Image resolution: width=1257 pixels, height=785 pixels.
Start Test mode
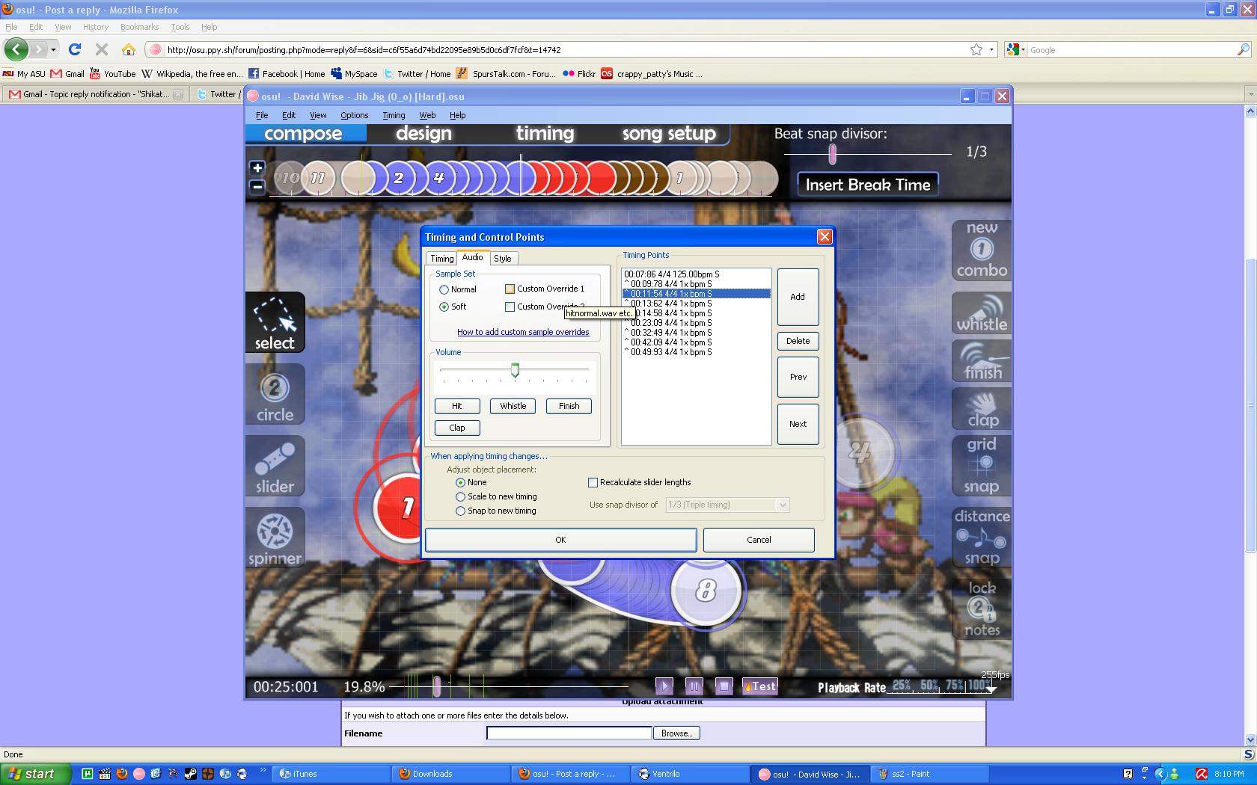pyautogui.click(x=759, y=686)
